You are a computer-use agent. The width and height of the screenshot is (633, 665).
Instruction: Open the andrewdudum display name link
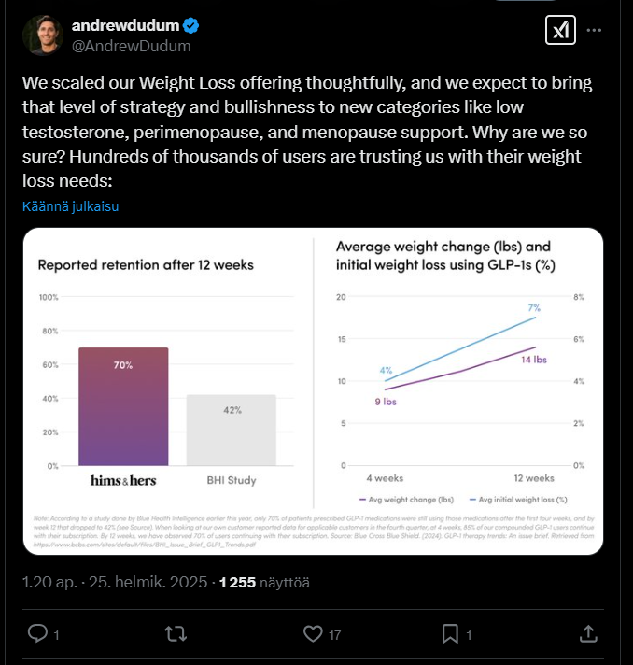point(125,25)
